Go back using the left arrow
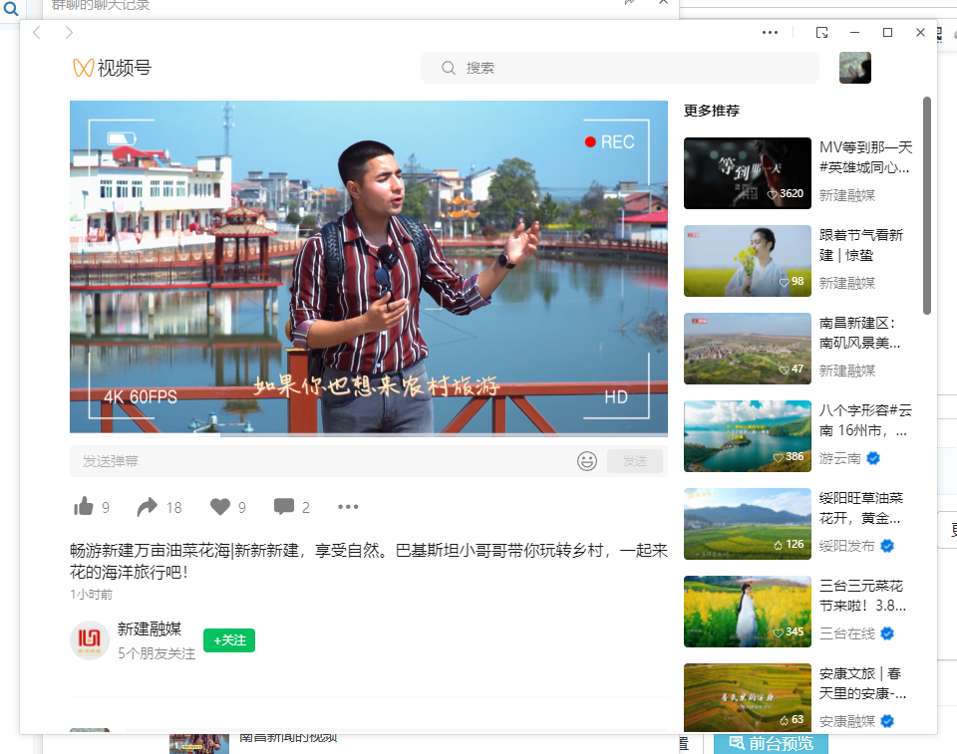 pyautogui.click(x=37, y=33)
